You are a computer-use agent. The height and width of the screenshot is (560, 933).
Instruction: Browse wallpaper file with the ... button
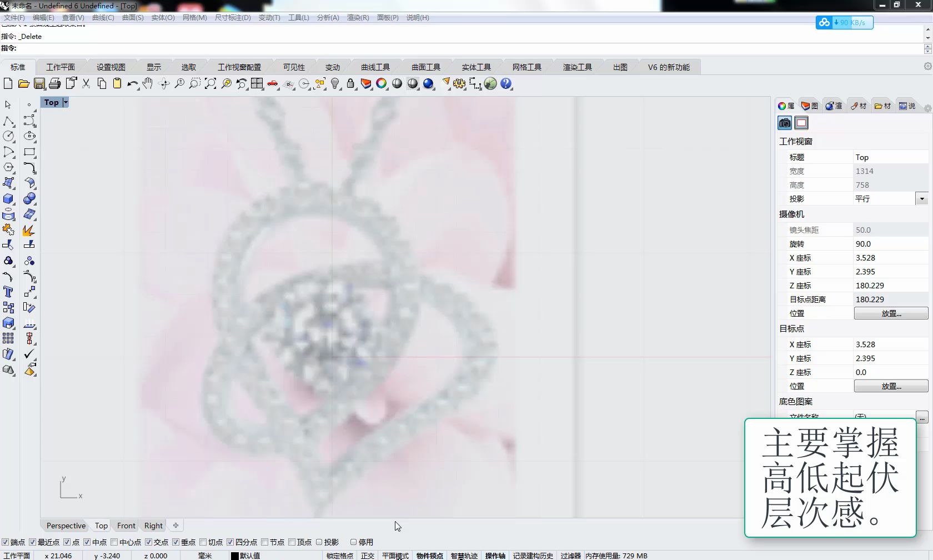(922, 417)
